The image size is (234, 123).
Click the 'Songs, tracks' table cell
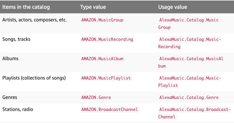(16, 39)
